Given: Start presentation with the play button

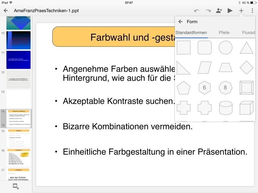Looking at the screenshot, I should click(230, 11).
